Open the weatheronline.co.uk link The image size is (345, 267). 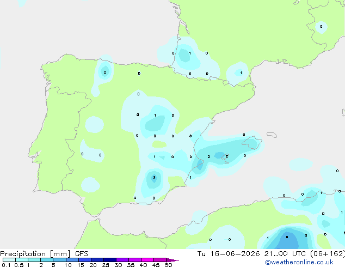point(299,262)
